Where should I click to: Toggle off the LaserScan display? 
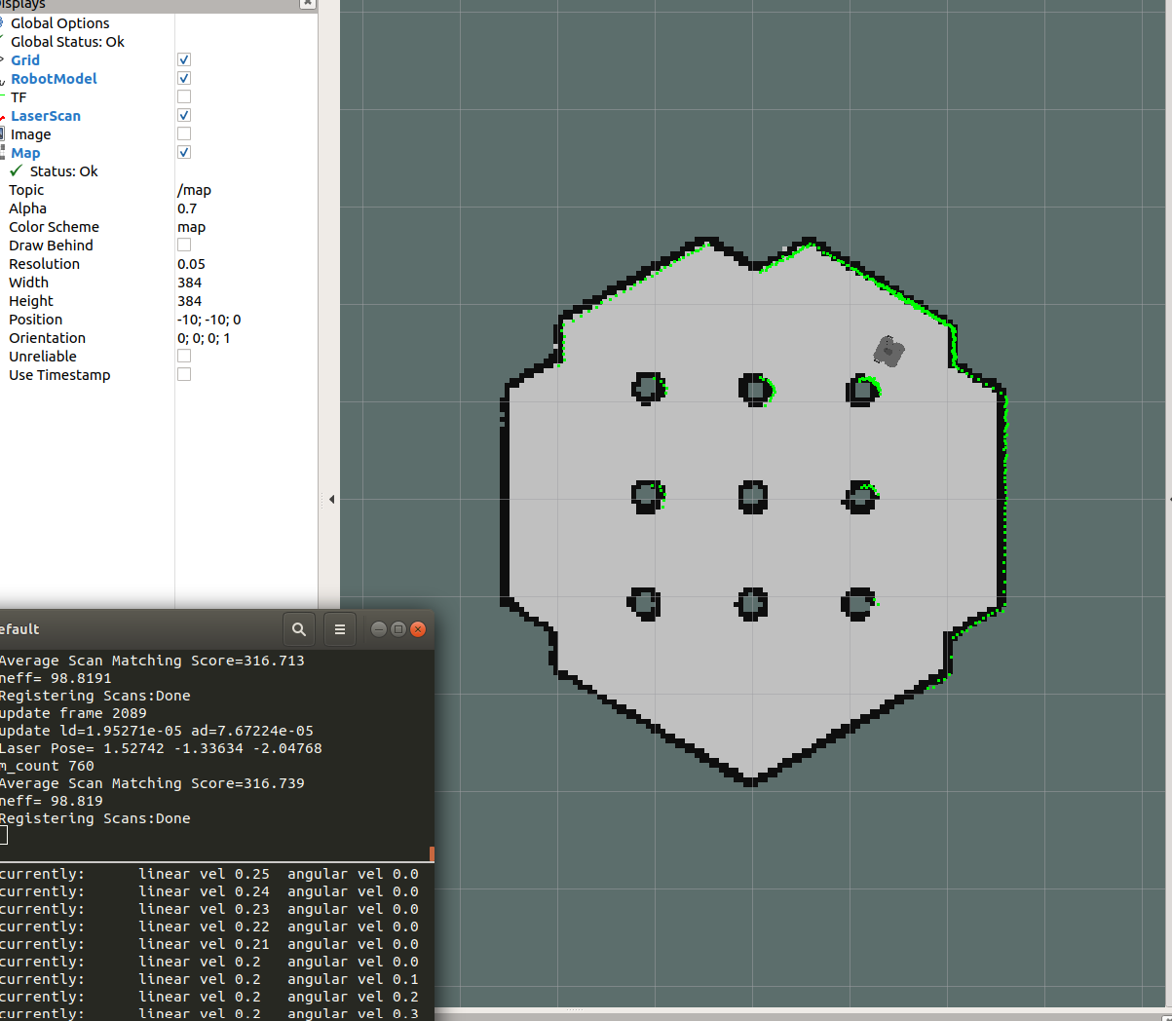[184, 116]
